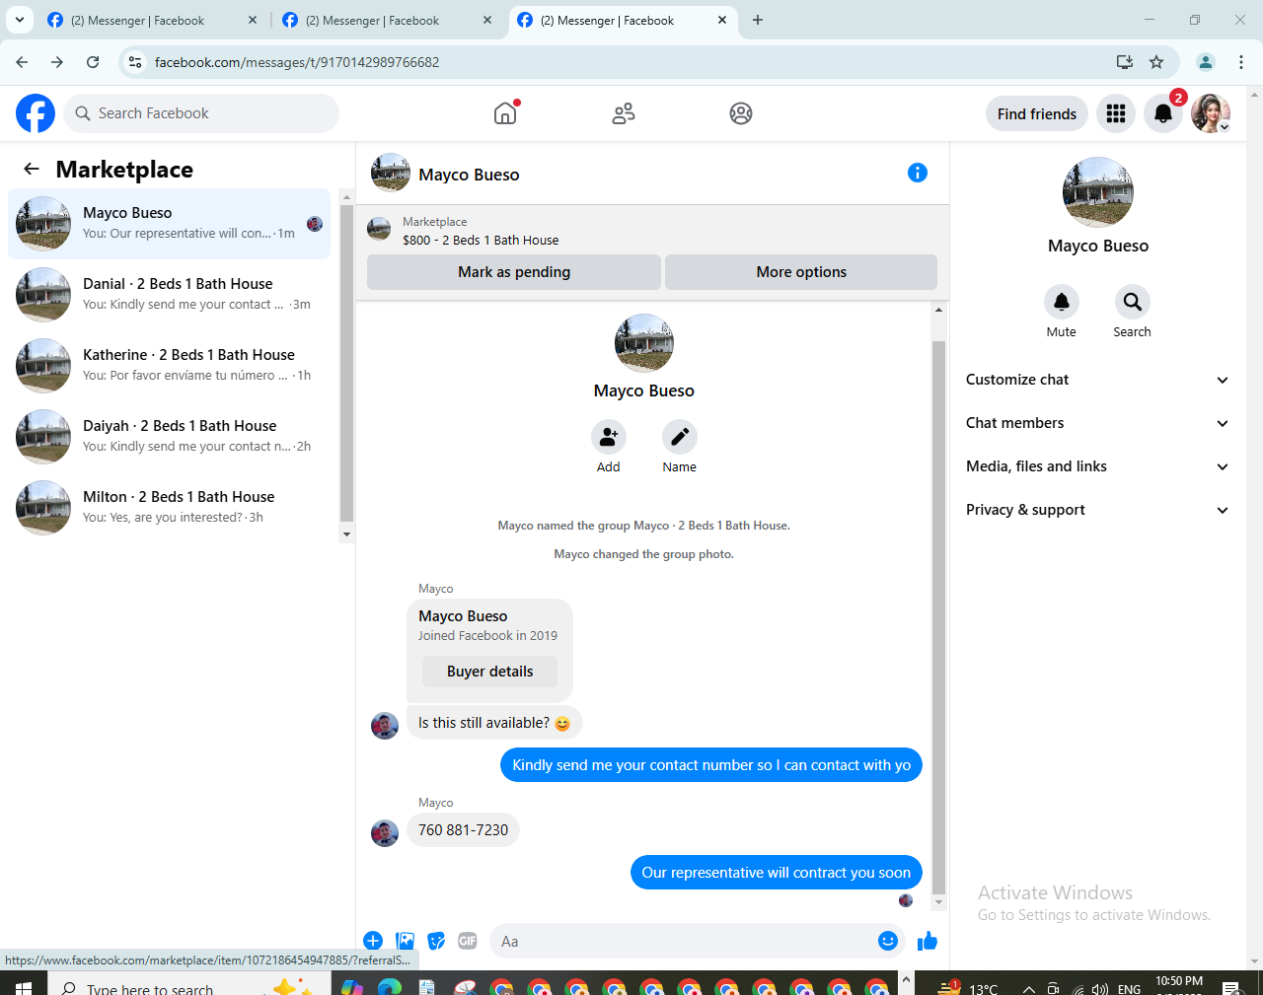The width and height of the screenshot is (1263, 995).
Task: Choose a sticker from composer
Action: [x=436, y=941]
